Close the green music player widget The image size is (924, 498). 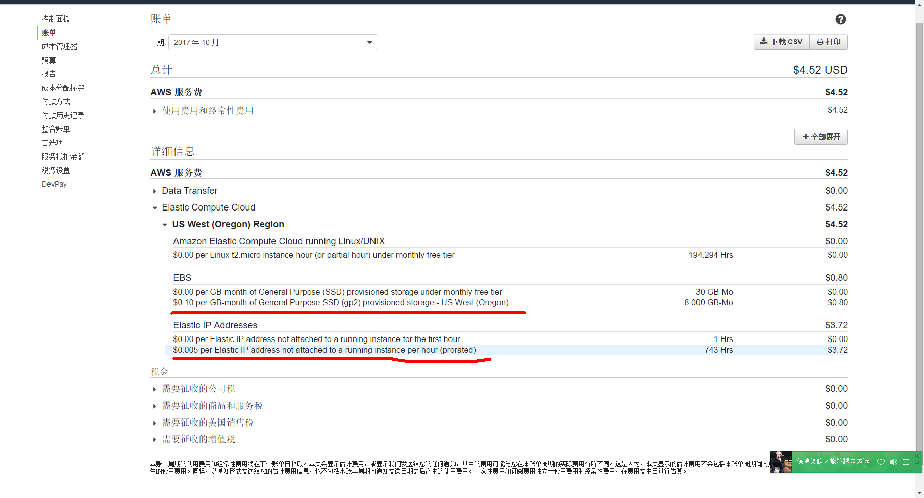(x=917, y=456)
